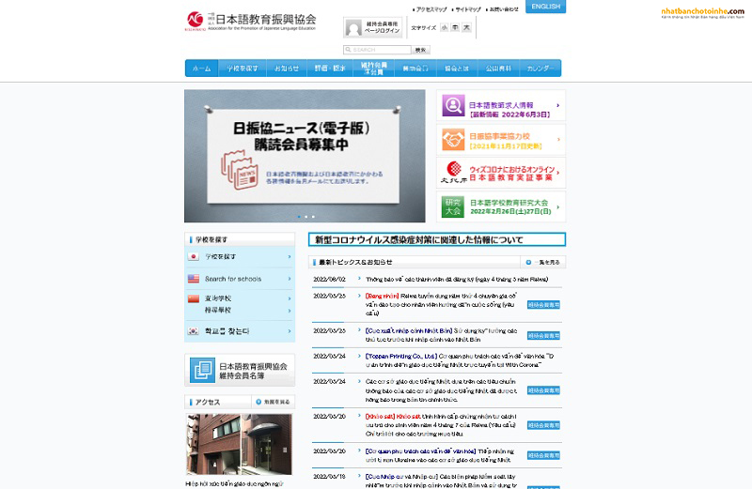Screen dimensions: 752x489
Task: Click the purple magnifier job-info icon
Action: point(453,105)
